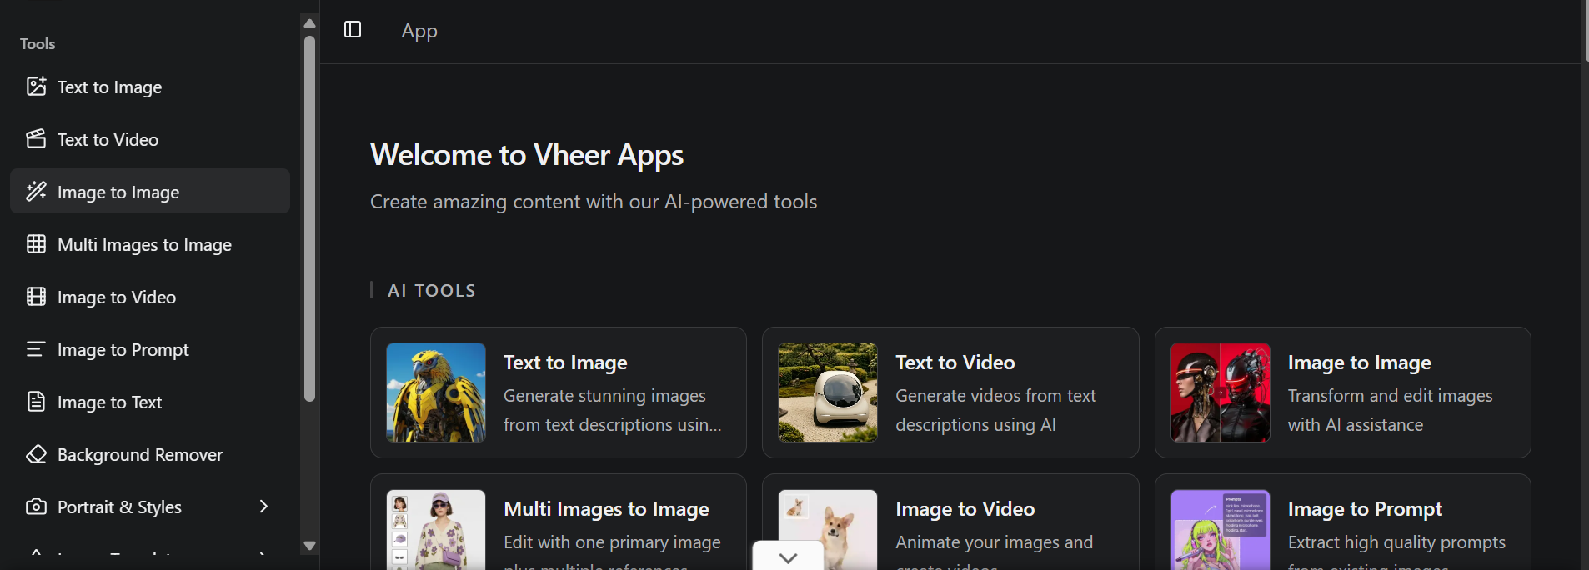The width and height of the screenshot is (1589, 570).
Task: Click the Image to Video film icon
Action: (36, 297)
